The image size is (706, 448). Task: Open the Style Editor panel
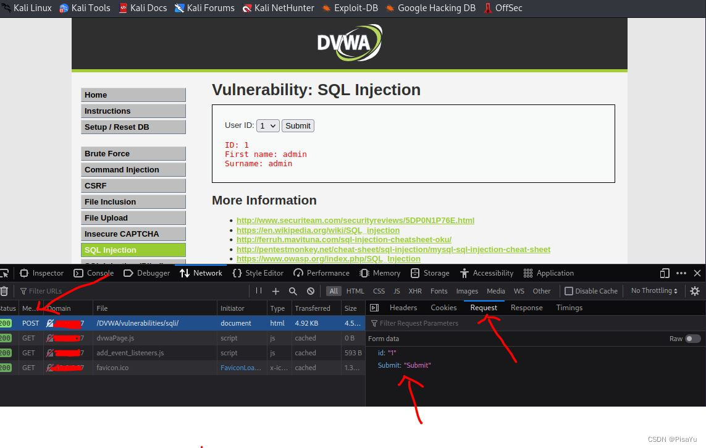click(x=258, y=273)
